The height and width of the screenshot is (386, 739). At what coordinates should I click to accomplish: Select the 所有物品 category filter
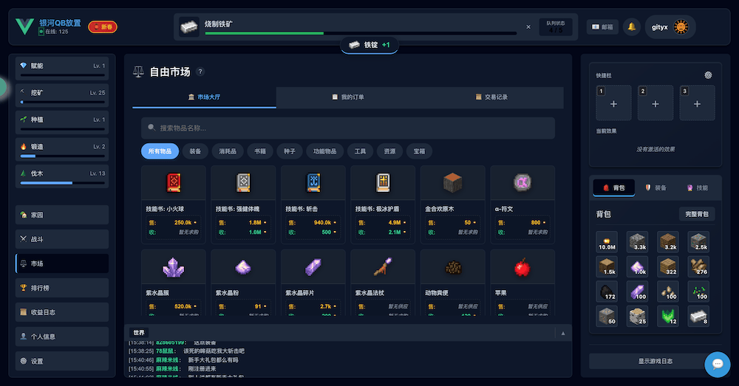tap(160, 151)
